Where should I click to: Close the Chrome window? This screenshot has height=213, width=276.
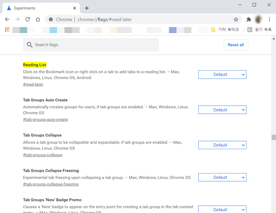tap(269, 5)
